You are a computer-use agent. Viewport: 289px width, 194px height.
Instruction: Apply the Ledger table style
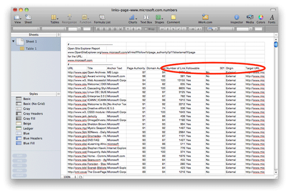(x=28, y=128)
